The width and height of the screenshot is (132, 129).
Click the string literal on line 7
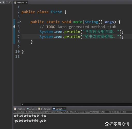[101, 37]
